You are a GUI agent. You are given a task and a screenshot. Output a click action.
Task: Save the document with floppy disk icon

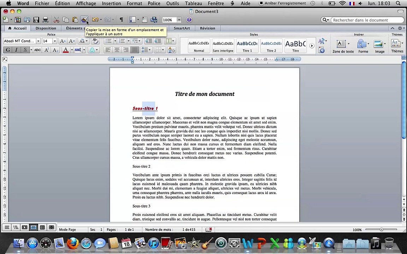point(36,20)
